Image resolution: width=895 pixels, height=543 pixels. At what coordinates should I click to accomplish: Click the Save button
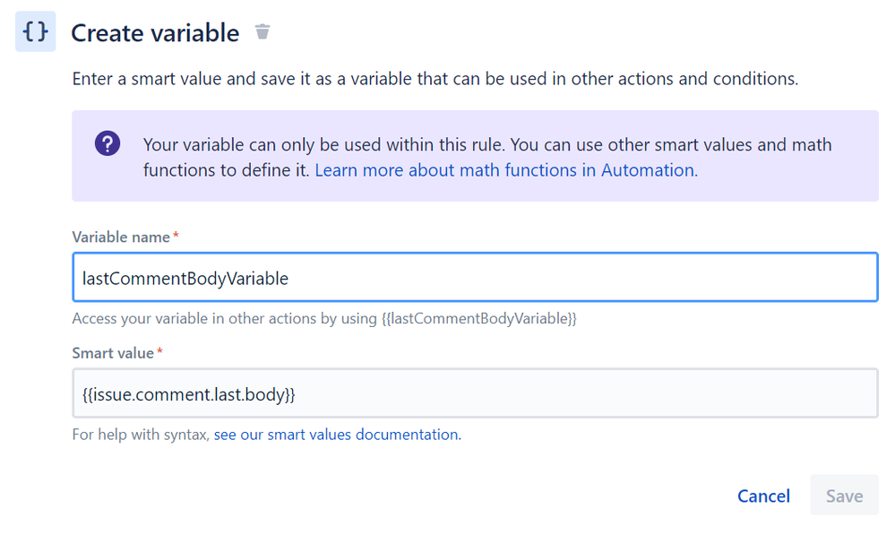[843, 496]
